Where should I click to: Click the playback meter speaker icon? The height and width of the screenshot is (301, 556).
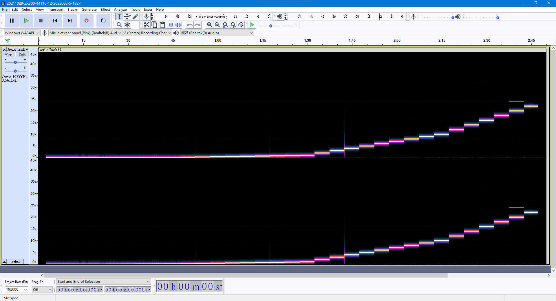(x=279, y=17)
